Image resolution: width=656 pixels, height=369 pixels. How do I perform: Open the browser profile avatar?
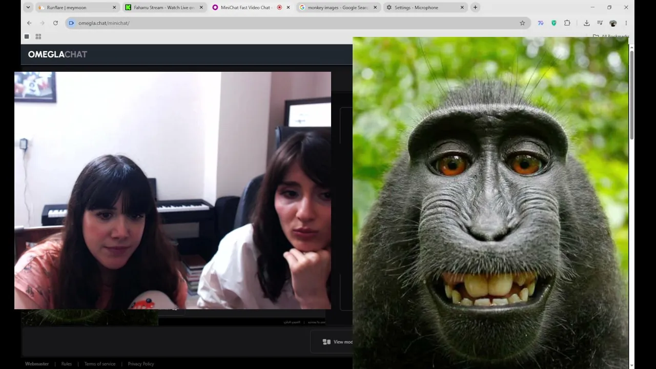click(613, 23)
